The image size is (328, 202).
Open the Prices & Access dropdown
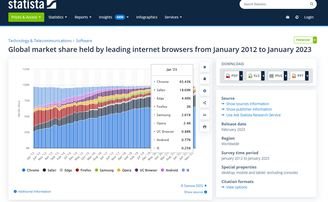pyautogui.click(x=26, y=17)
